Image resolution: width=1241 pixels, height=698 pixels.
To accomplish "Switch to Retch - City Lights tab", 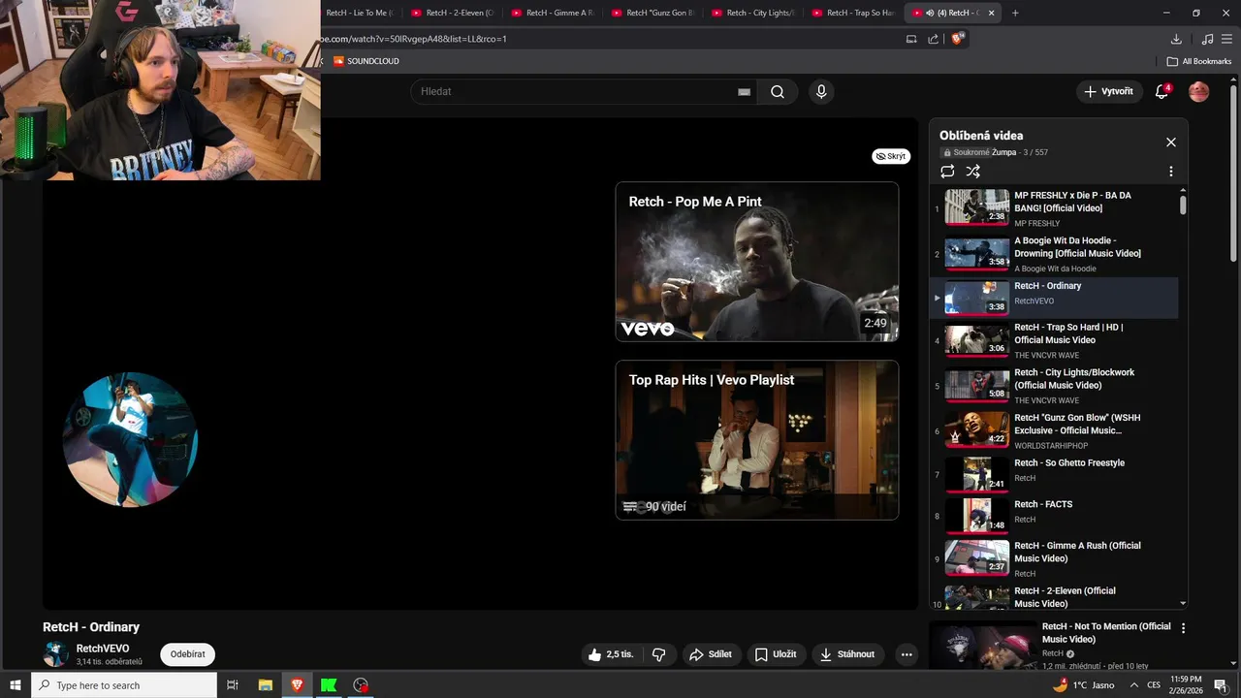I will coord(751,13).
